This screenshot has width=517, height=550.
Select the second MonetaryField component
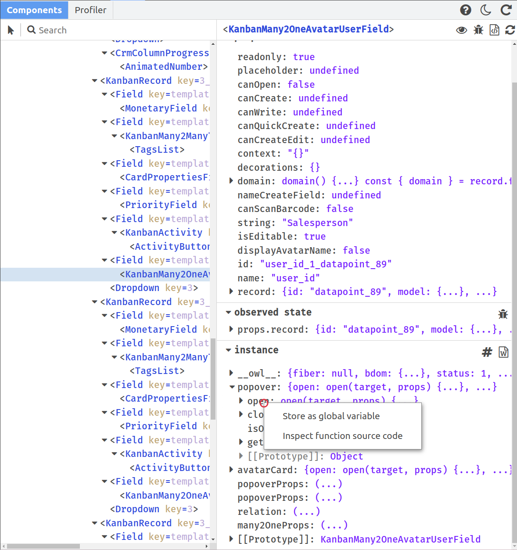[161, 329]
